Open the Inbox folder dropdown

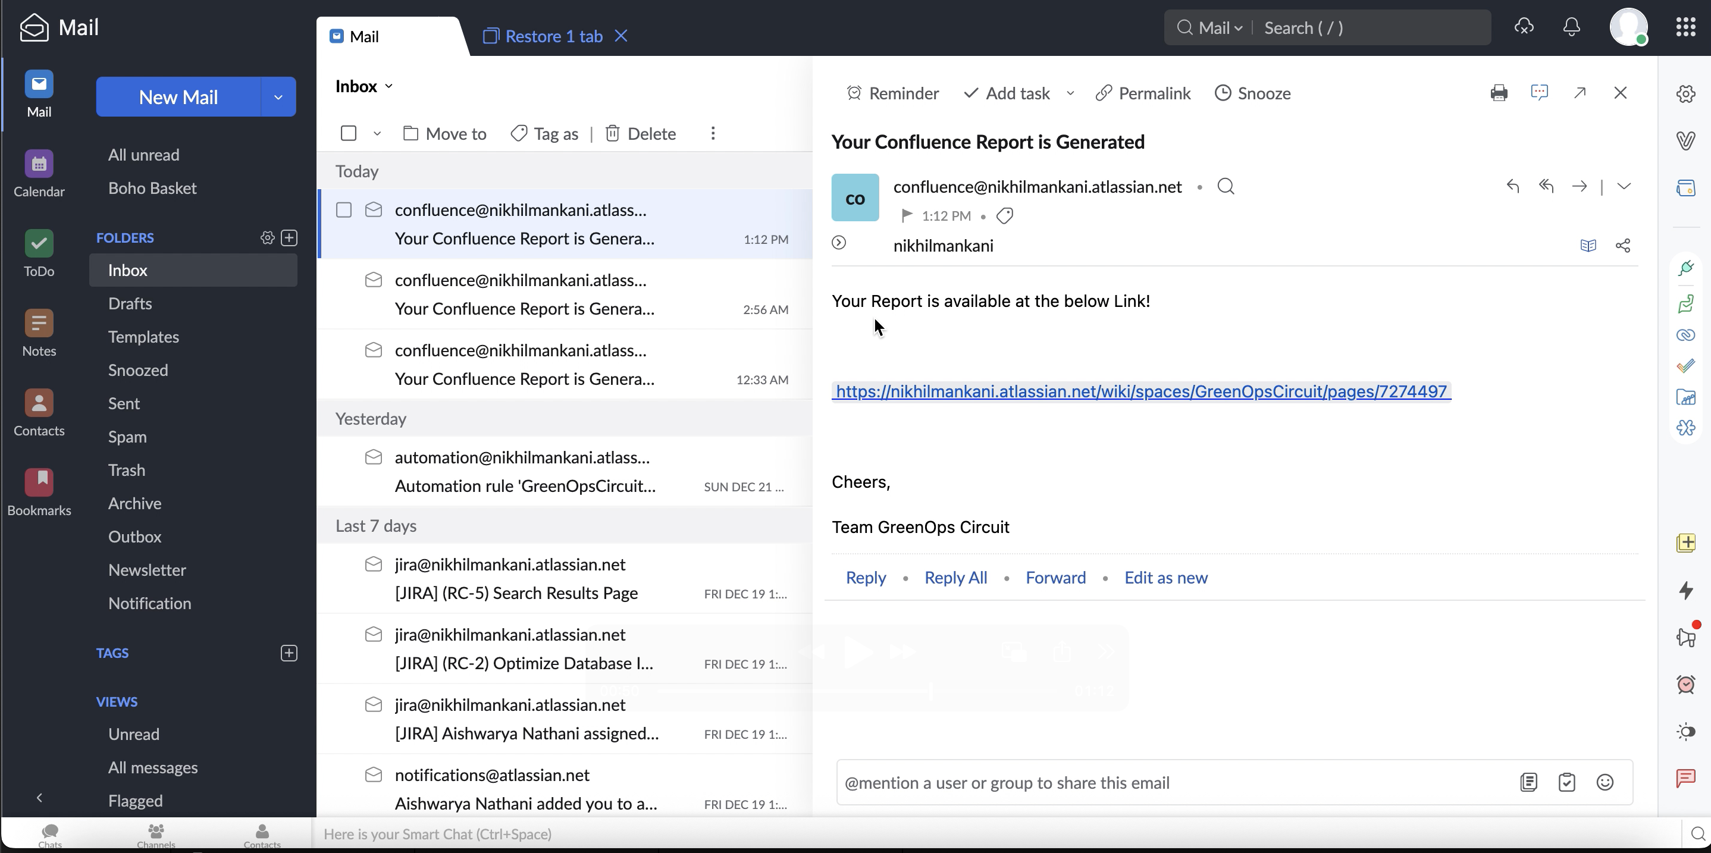pos(364,86)
